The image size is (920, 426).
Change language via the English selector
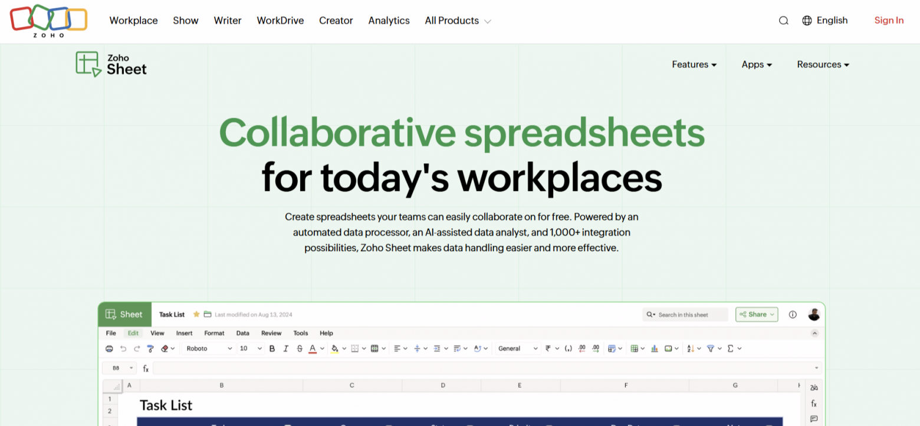click(x=824, y=21)
